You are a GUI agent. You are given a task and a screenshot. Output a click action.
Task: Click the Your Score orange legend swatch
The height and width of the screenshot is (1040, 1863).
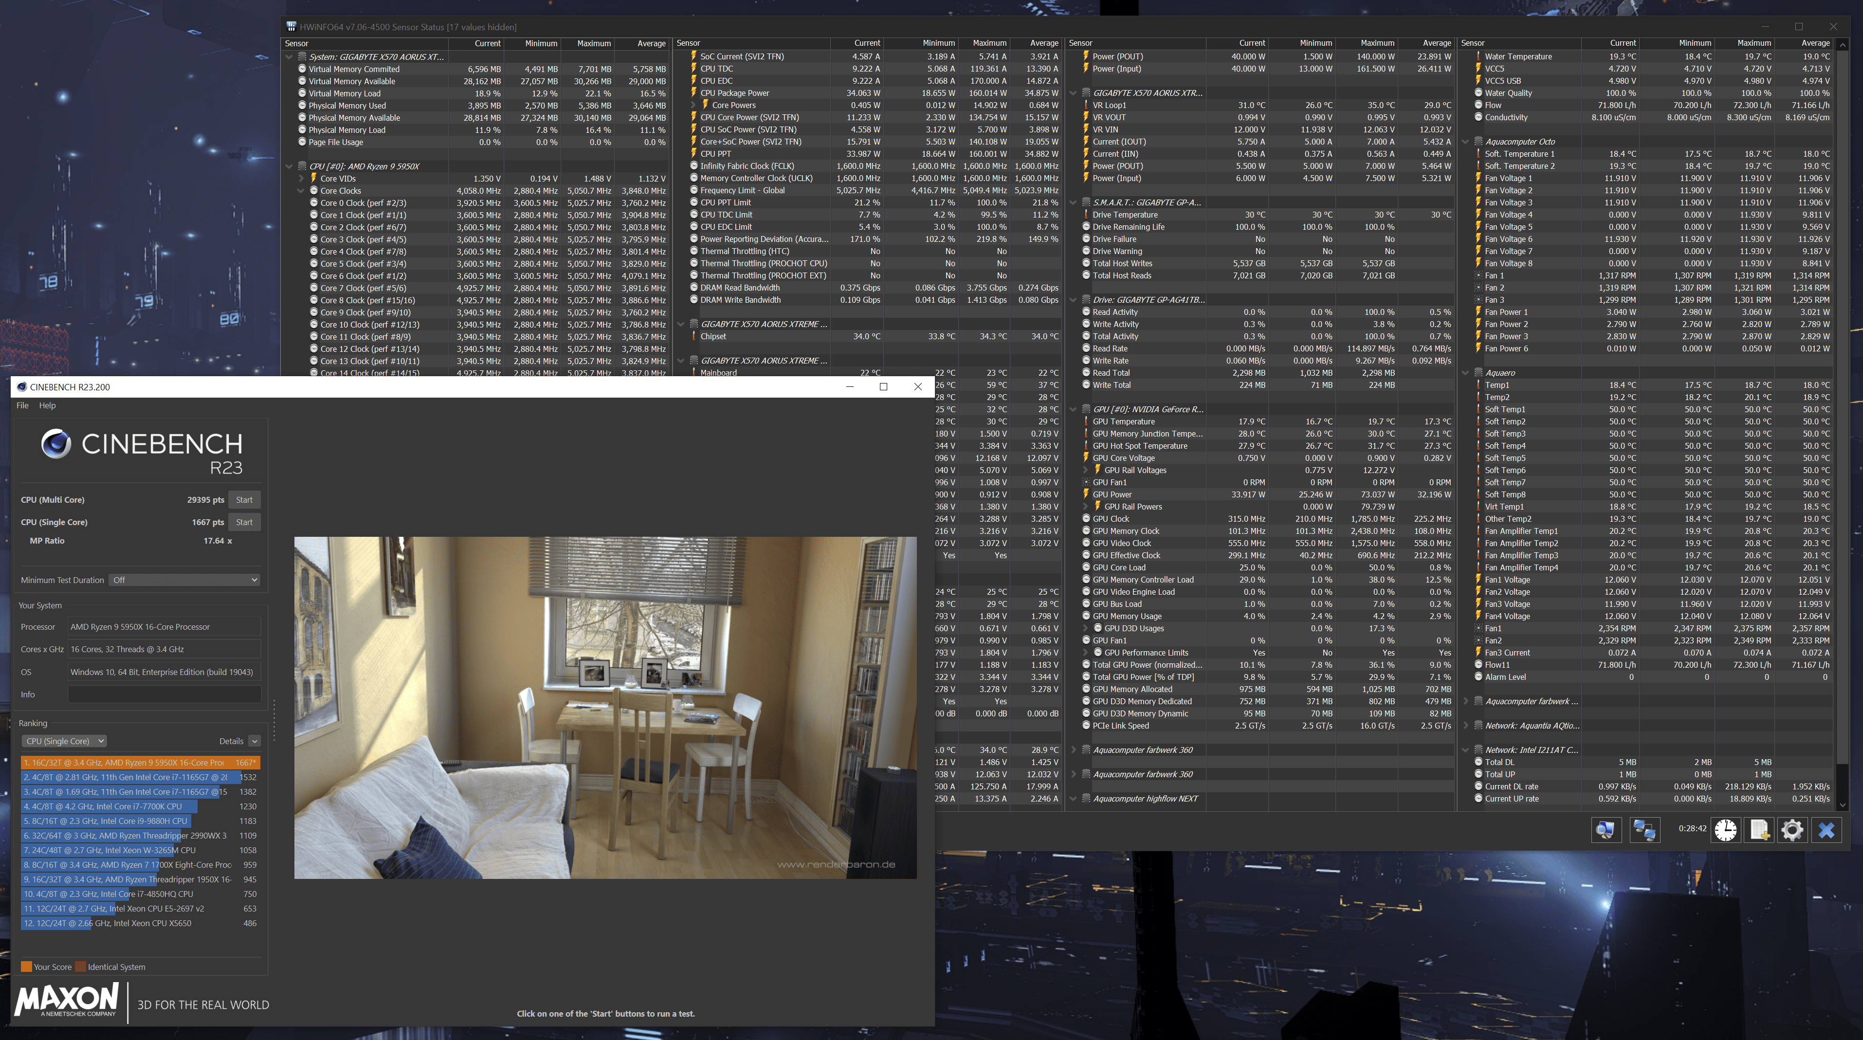(x=26, y=967)
